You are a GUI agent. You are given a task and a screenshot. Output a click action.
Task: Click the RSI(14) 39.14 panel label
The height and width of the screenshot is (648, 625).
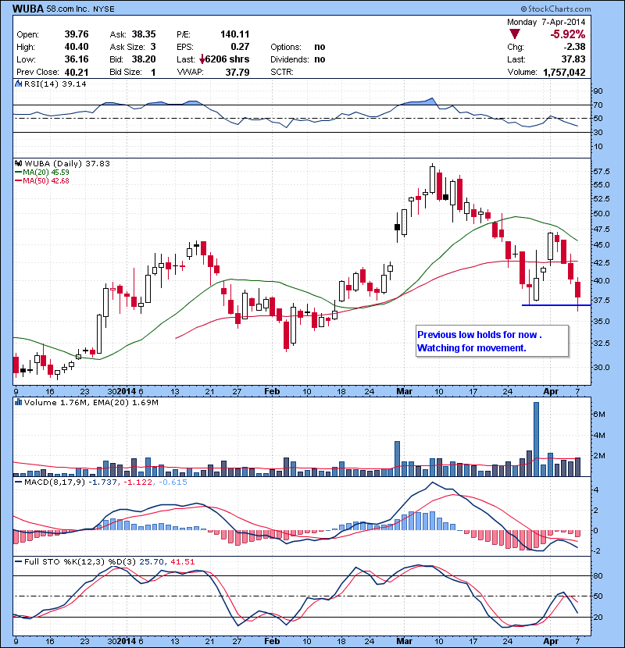click(x=55, y=84)
